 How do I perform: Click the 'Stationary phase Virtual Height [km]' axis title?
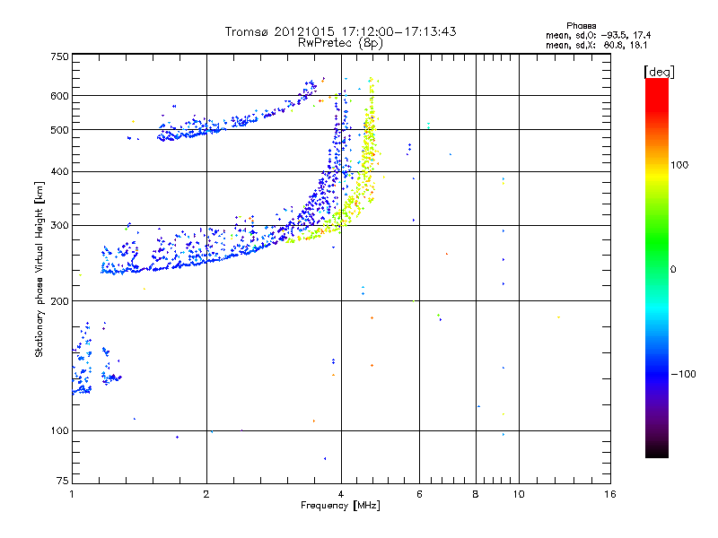pos(39,270)
